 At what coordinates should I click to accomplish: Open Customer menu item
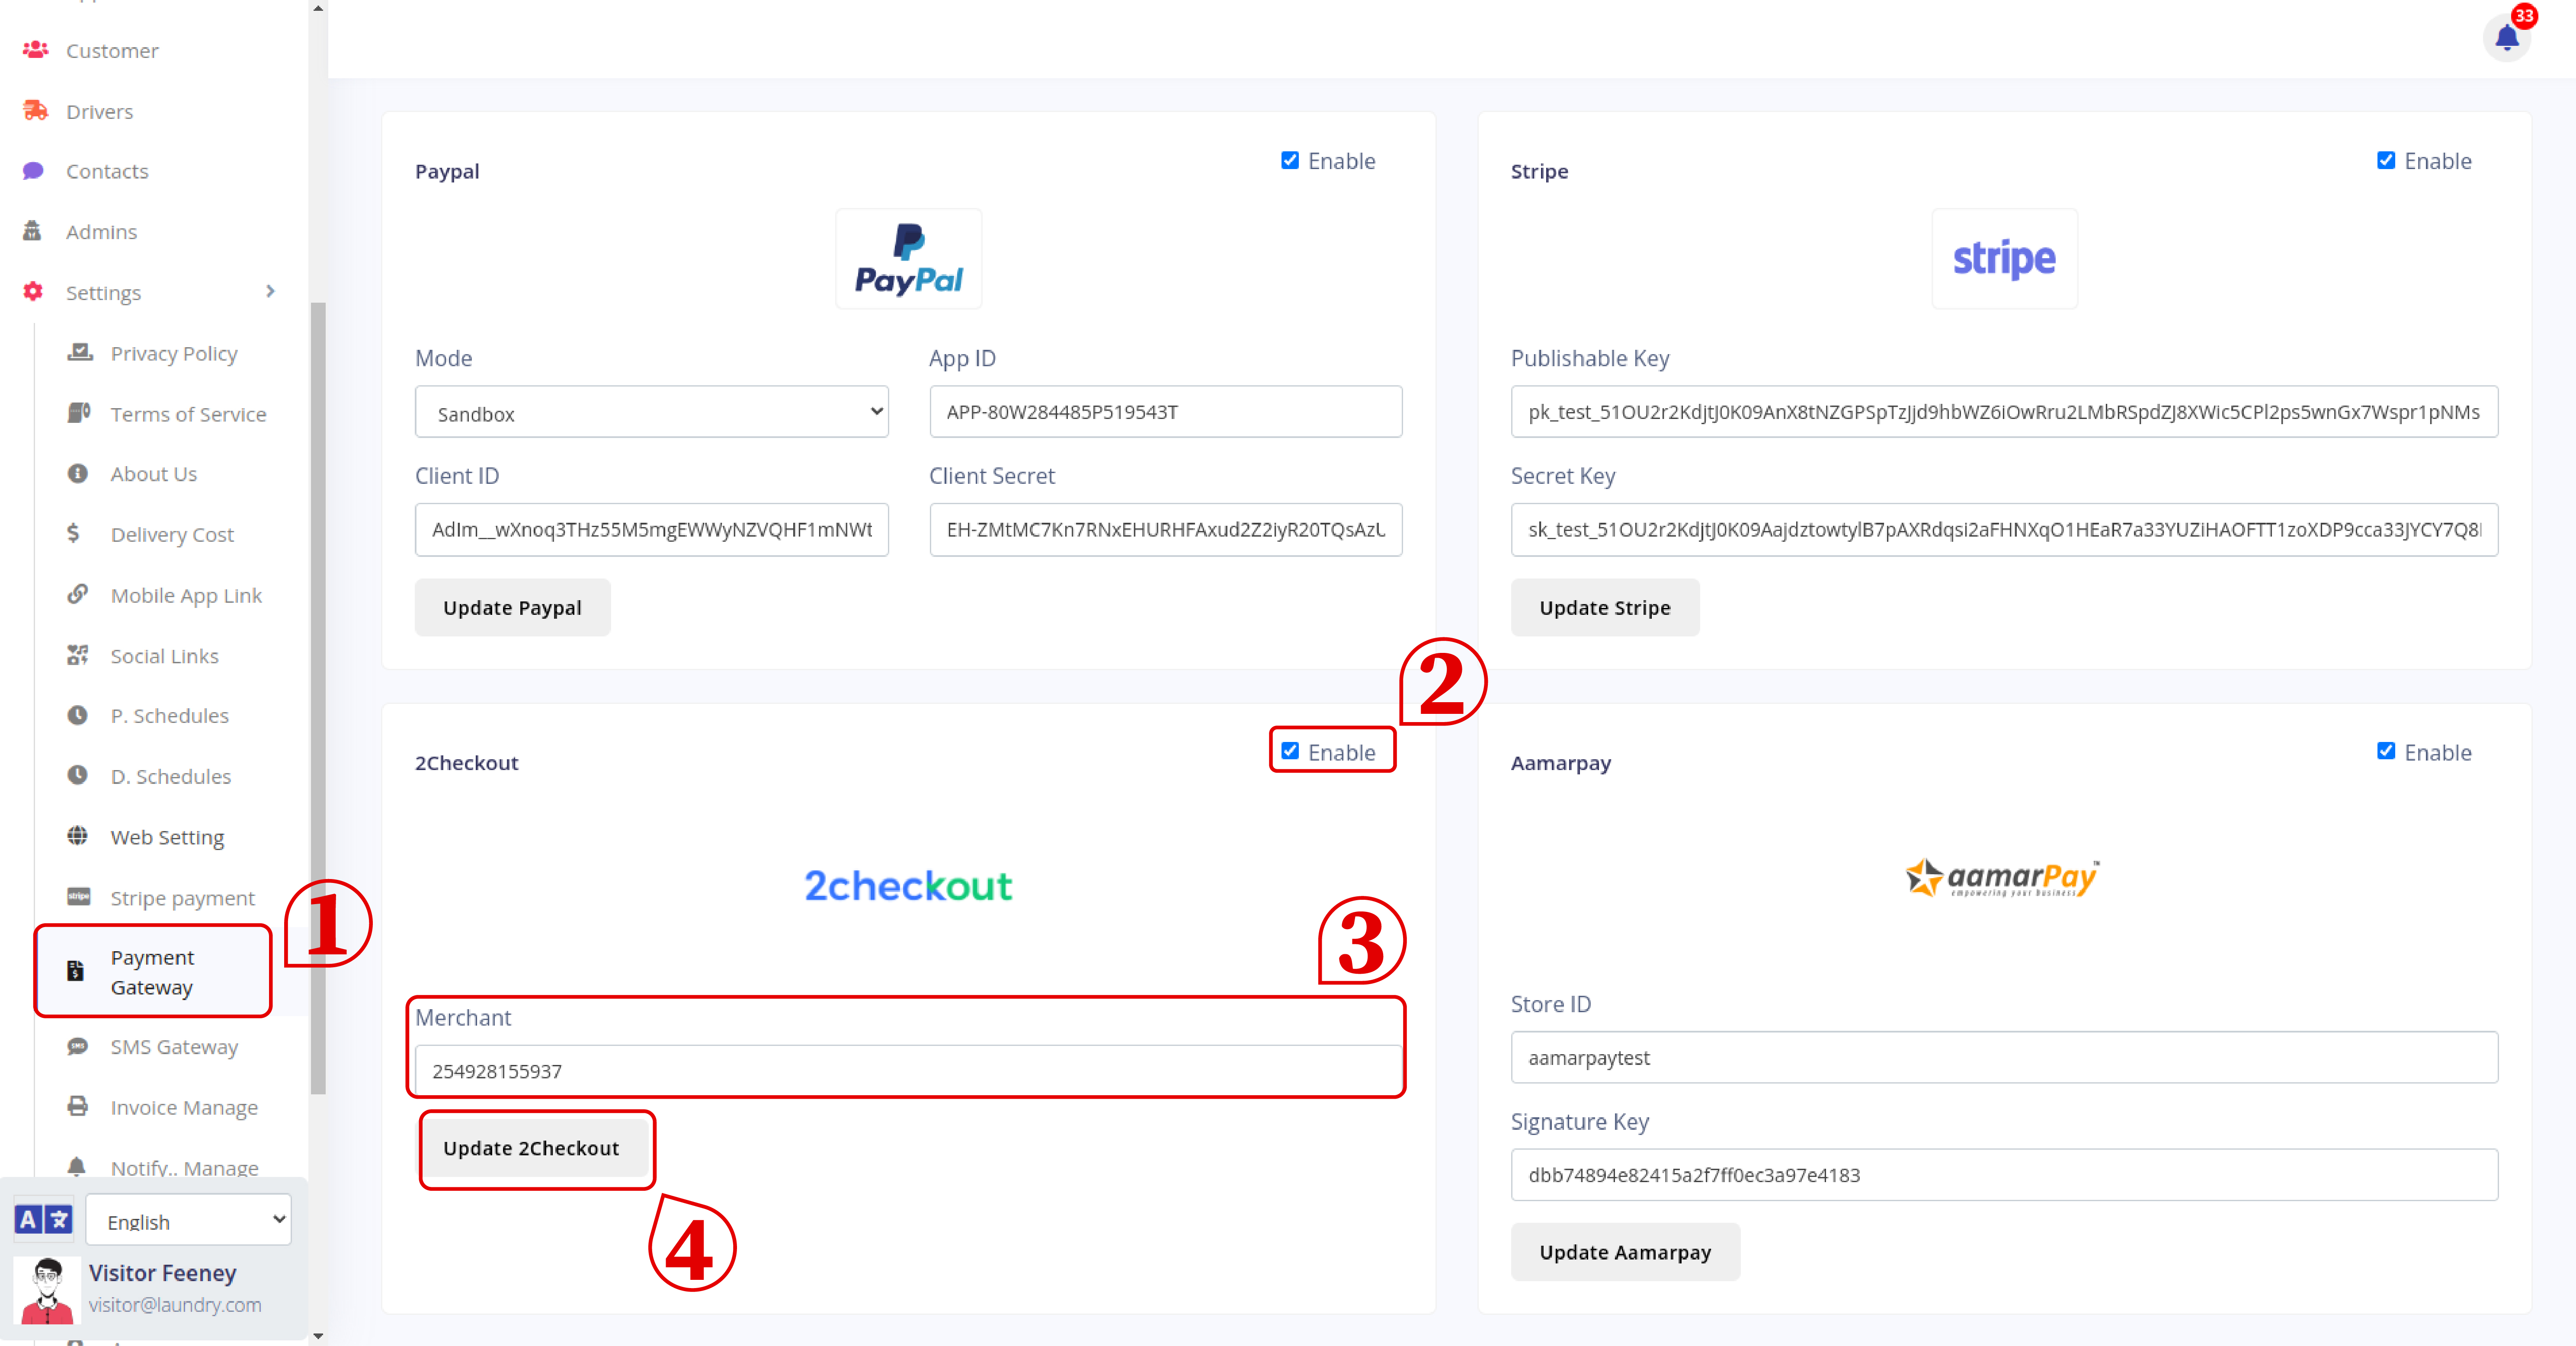point(112,50)
